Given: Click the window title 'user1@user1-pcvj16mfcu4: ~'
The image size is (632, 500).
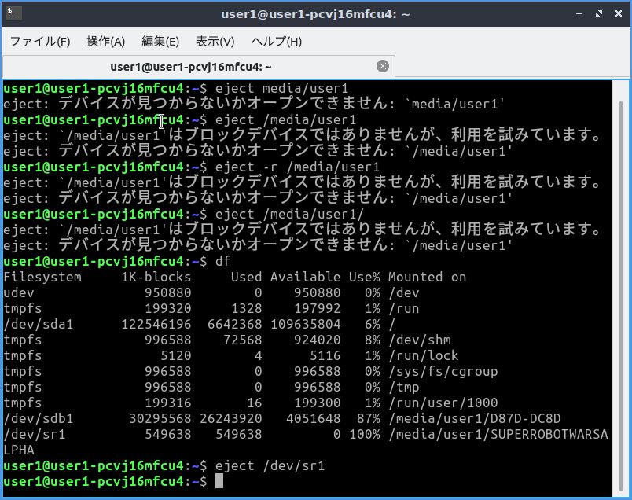Looking at the screenshot, I should (315, 14).
